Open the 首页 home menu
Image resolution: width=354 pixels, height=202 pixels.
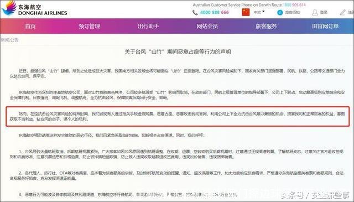pos(30,26)
